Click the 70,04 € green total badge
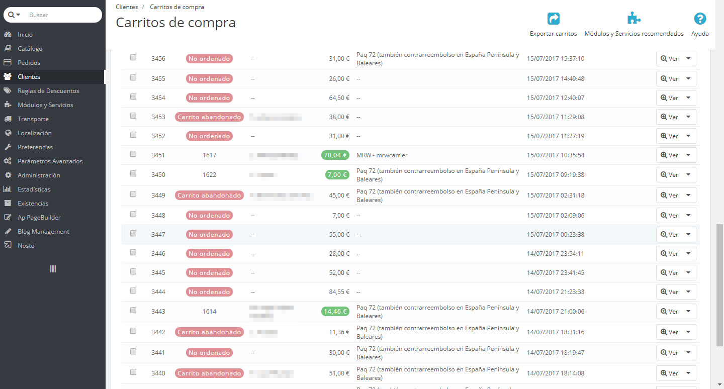Screen dimensions: 724x389 (x=335, y=155)
